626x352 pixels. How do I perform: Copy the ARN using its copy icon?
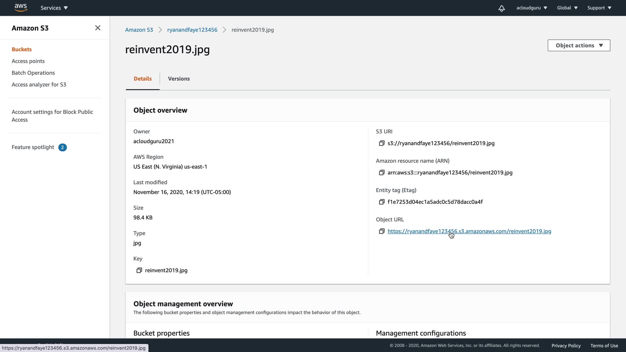[381, 173]
